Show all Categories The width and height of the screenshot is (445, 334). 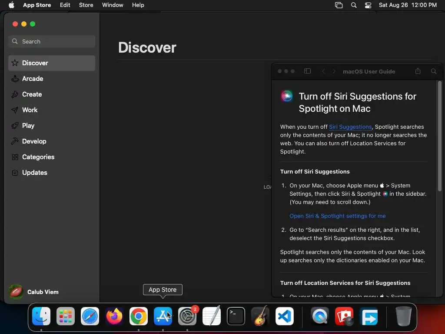[x=52, y=157]
